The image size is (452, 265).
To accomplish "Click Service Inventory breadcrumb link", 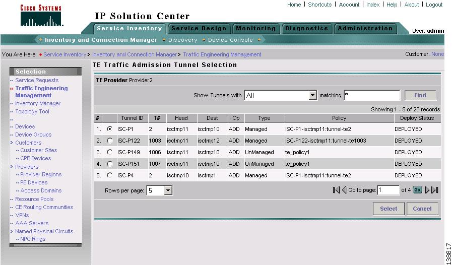I will click(x=65, y=54).
